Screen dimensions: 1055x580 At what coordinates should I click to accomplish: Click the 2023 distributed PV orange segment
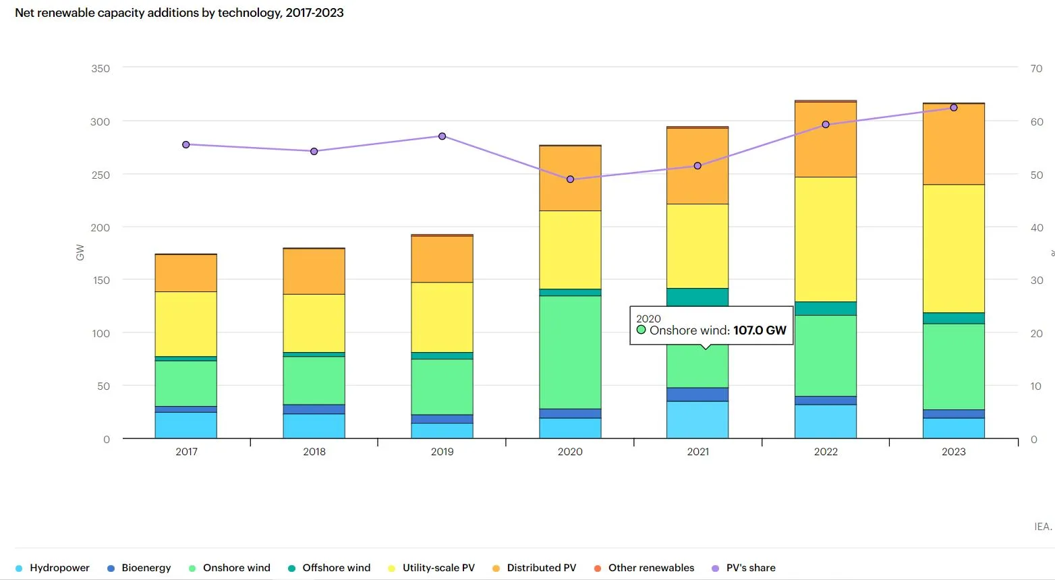[x=954, y=144]
